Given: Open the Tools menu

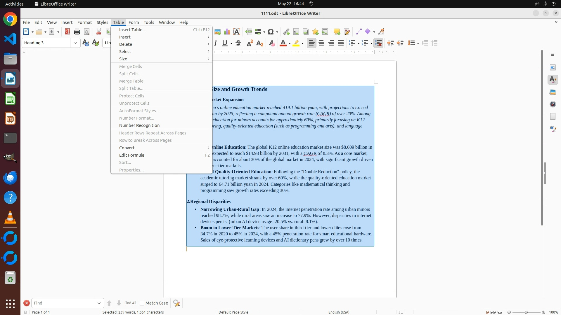Looking at the screenshot, I should coord(149,22).
